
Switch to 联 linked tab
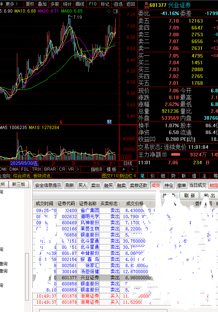(184, 176)
